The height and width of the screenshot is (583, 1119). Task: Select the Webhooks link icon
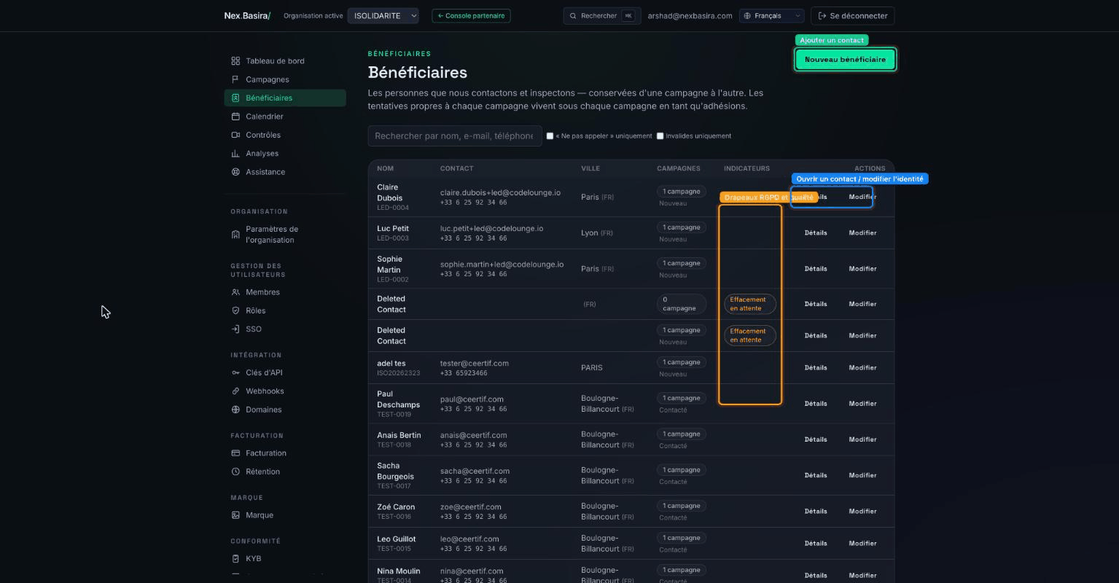click(x=235, y=391)
